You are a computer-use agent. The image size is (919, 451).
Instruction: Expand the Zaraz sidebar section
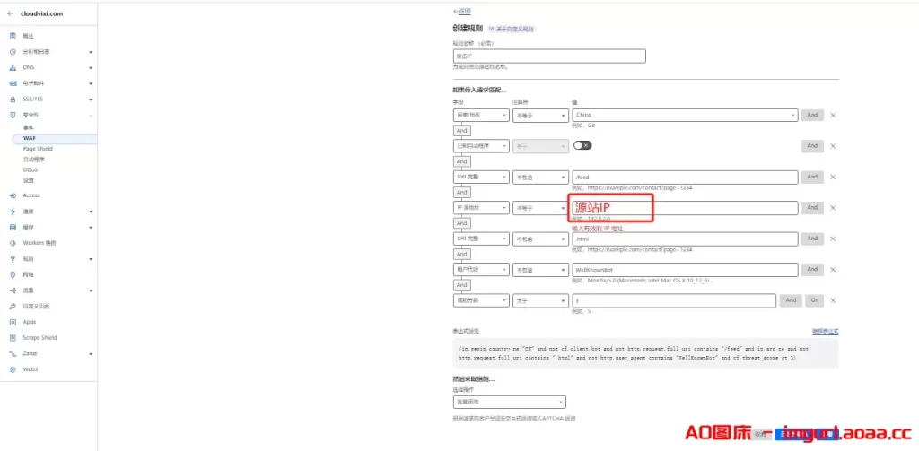pyautogui.click(x=91, y=354)
